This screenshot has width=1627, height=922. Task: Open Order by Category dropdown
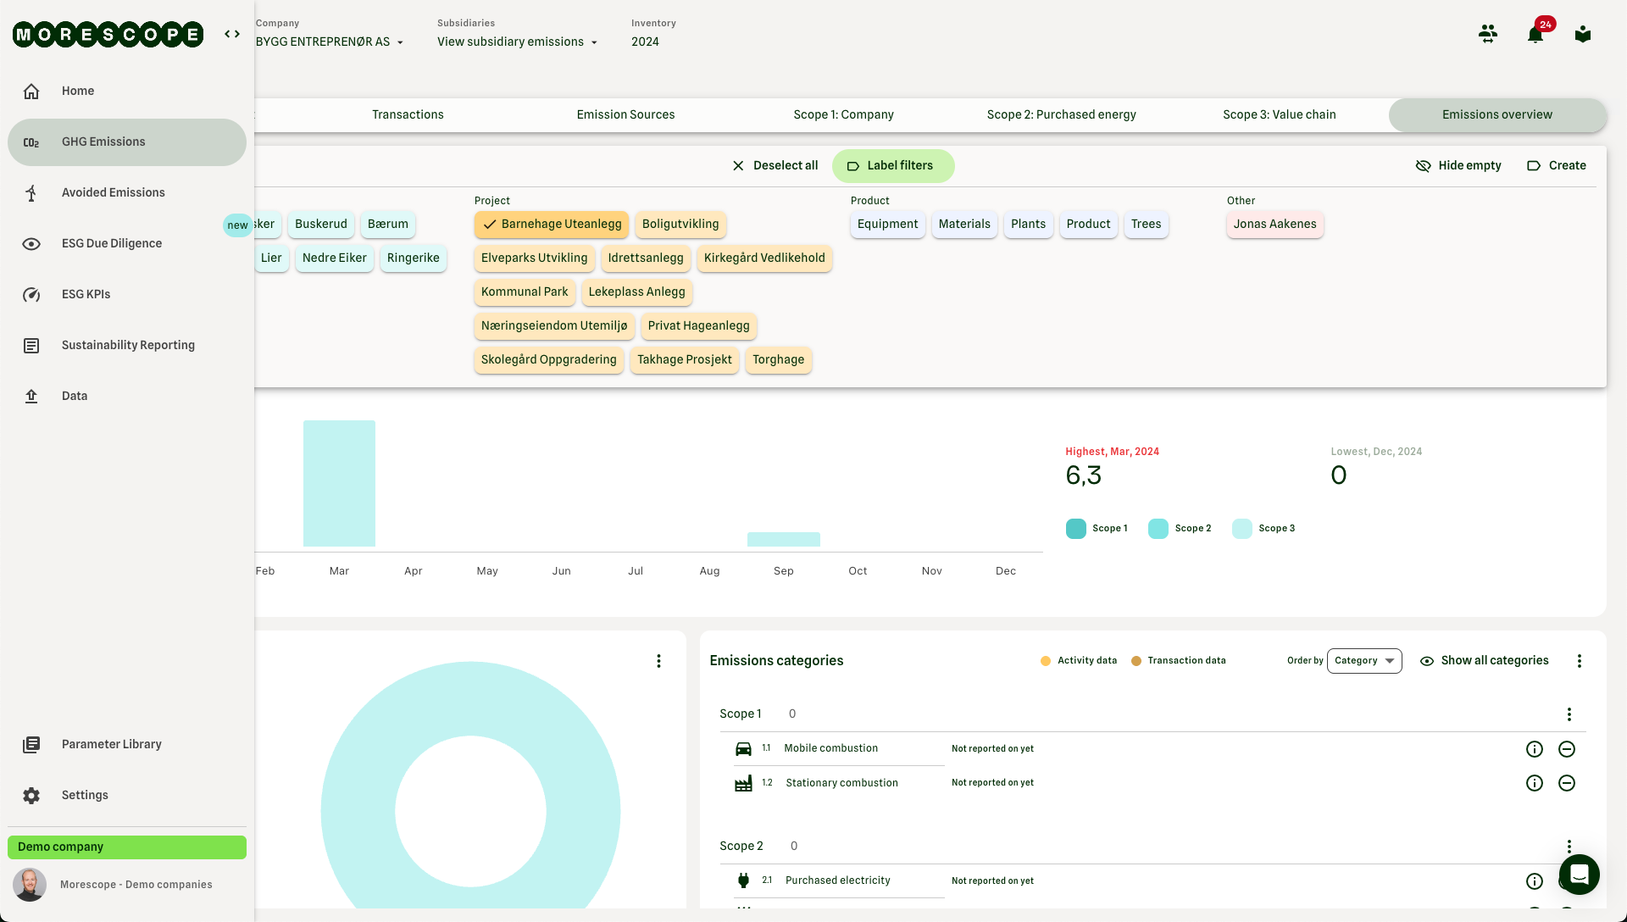(1363, 661)
